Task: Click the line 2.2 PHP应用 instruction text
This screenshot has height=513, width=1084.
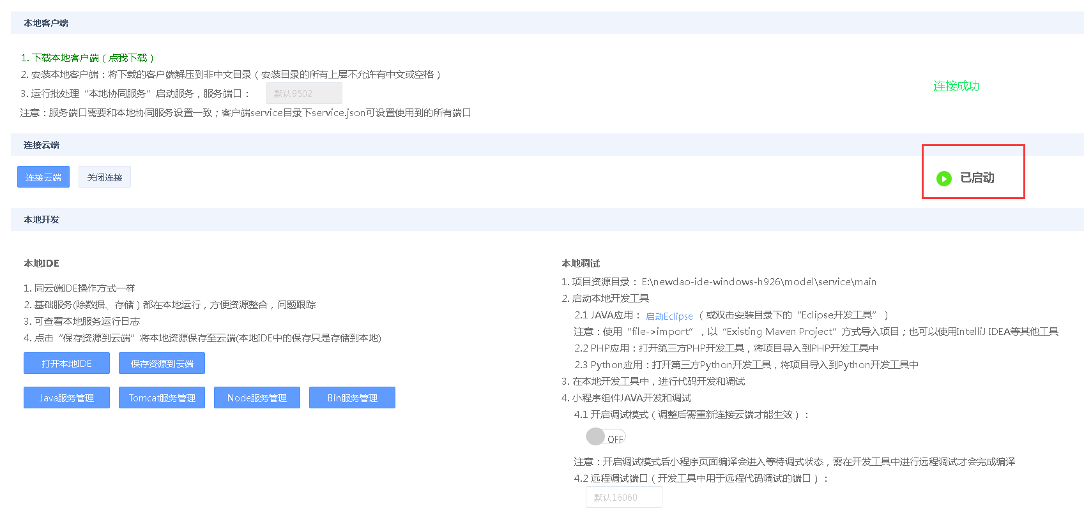Action: pos(726,348)
